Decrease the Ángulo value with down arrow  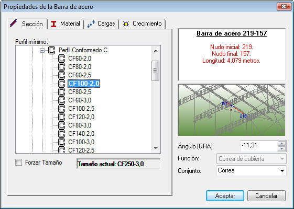pyautogui.click(x=281, y=148)
